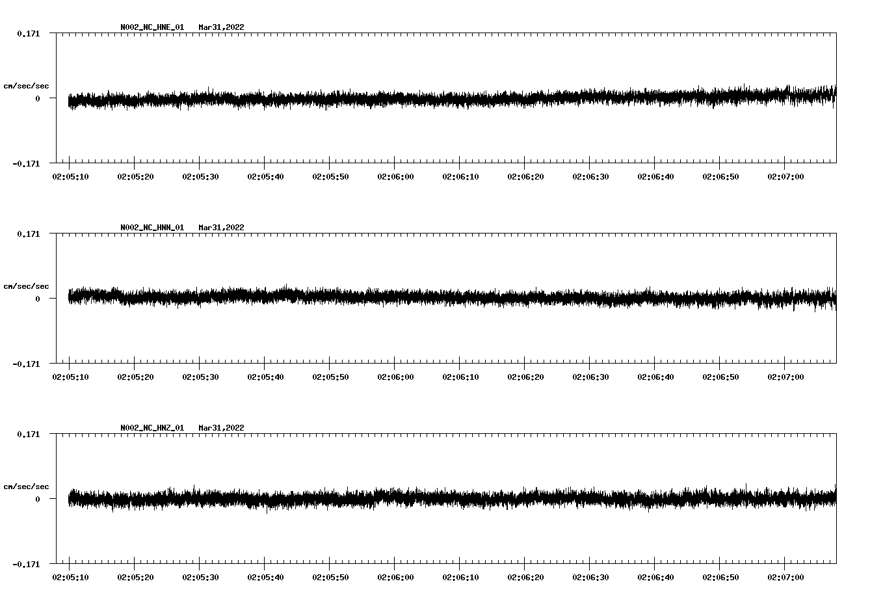The image size is (883, 601).
Task: Click the 02:05:30 time label under HNN plot
Action: point(200,377)
